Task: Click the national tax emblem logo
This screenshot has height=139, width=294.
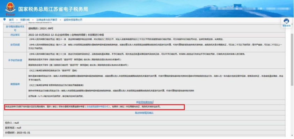Action: (10, 8)
